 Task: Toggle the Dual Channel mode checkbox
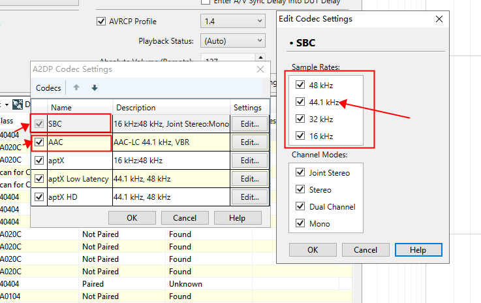click(300, 206)
